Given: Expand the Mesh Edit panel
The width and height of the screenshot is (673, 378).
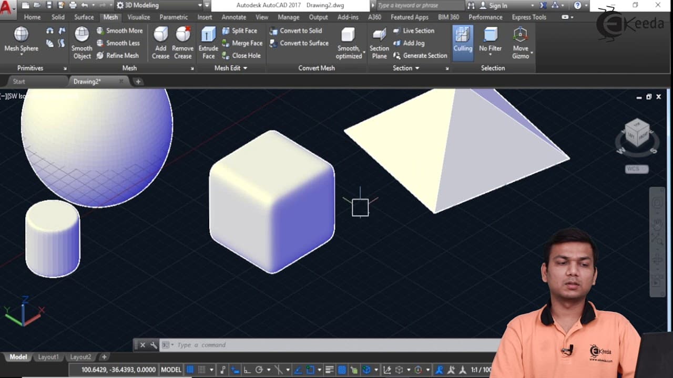Looking at the screenshot, I should click(x=230, y=68).
